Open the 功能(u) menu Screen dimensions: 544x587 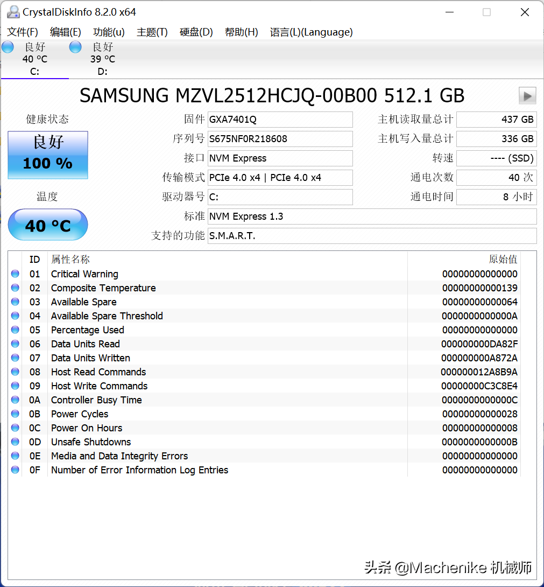[109, 32]
